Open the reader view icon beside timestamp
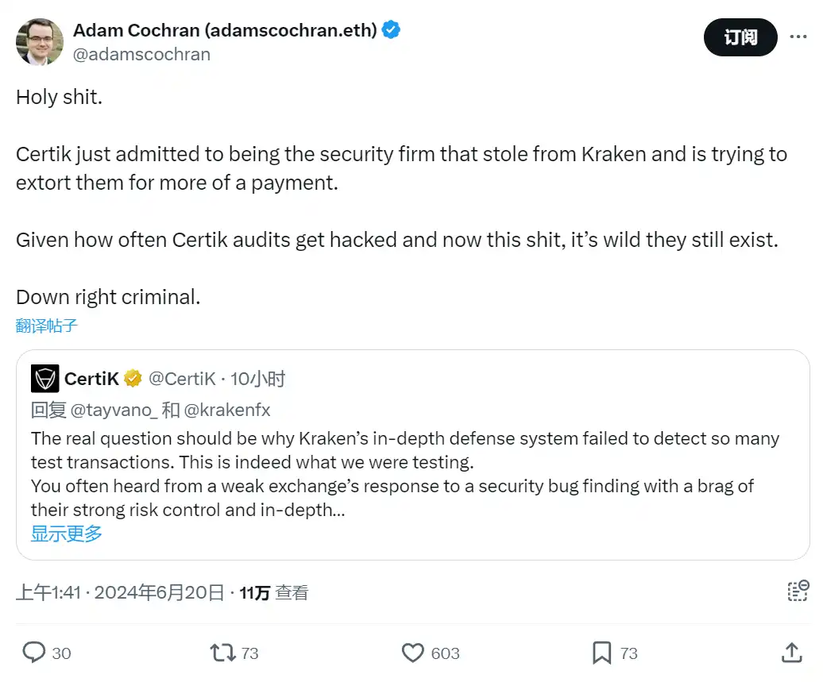 pos(797,591)
